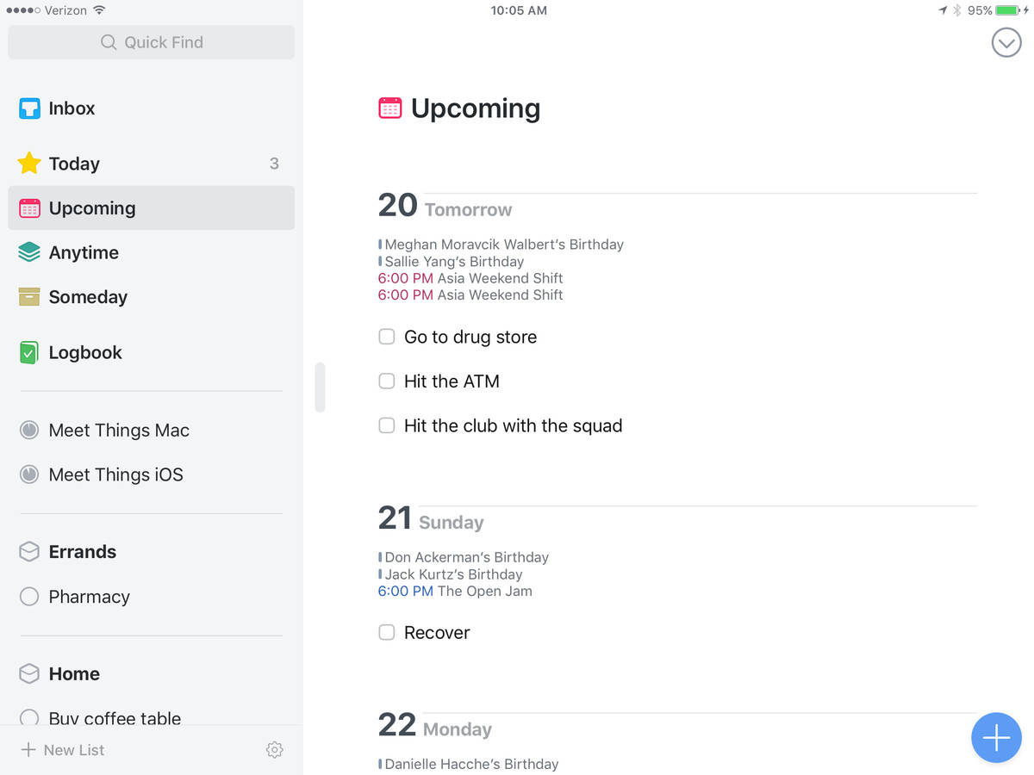Image resolution: width=1034 pixels, height=775 pixels.
Task: Select the yellow Today star icon
Action: coord(29,164)
